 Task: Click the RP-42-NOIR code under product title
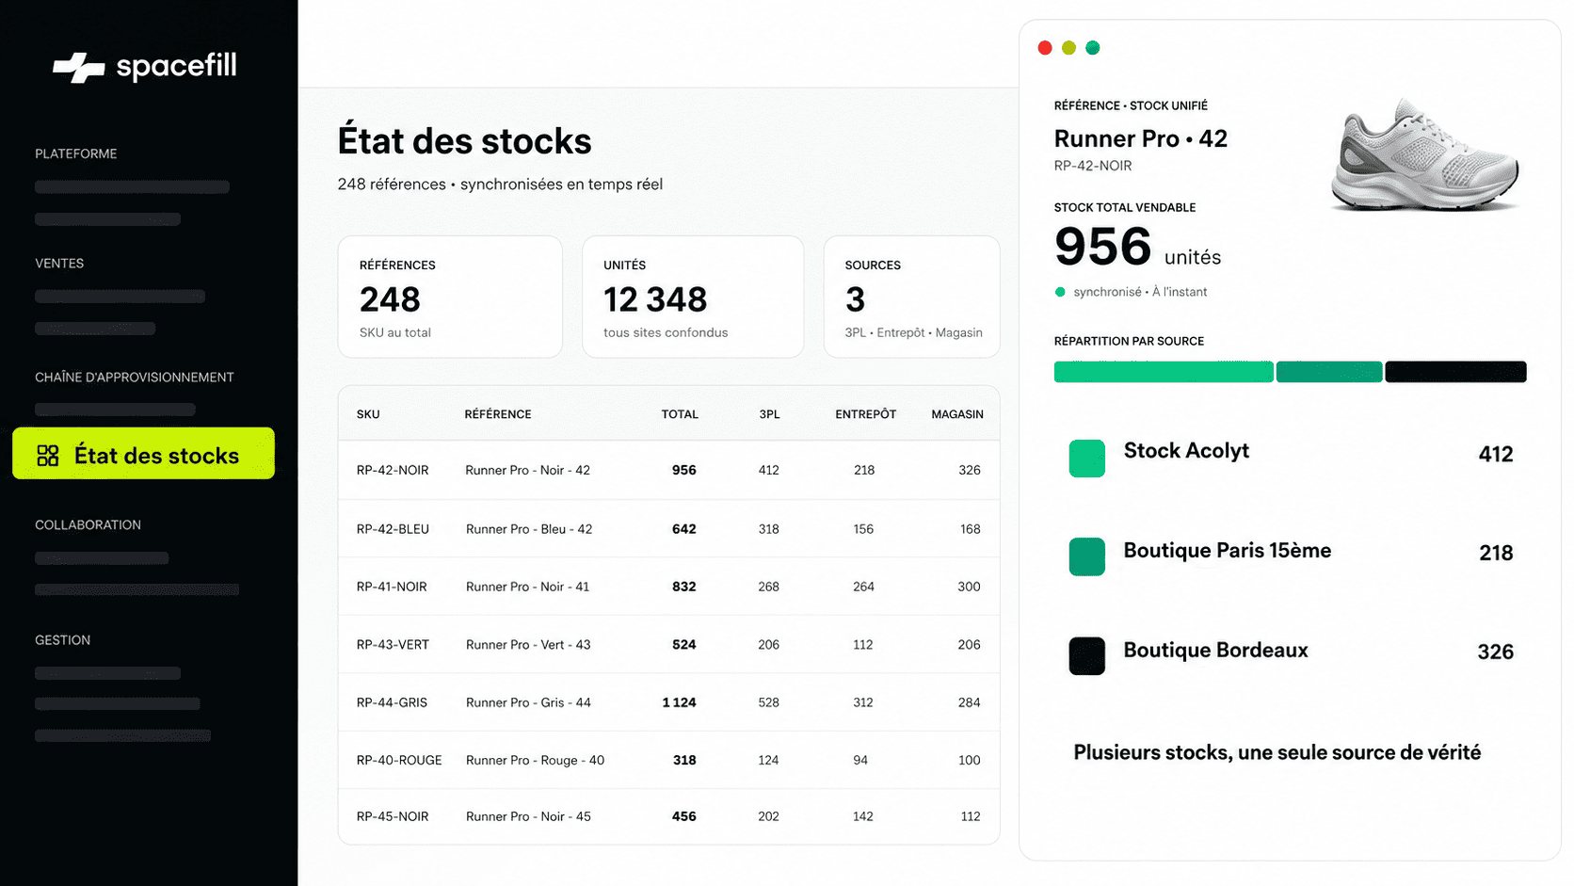click(1093, 166)
